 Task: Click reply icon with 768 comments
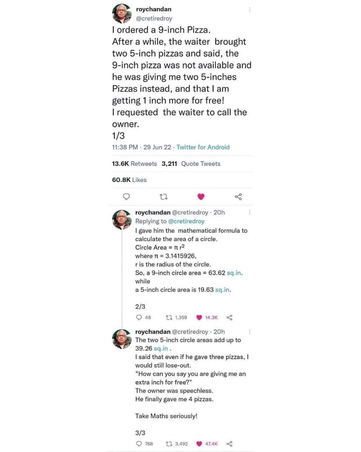pyautogui.click(x=139, y=444)
